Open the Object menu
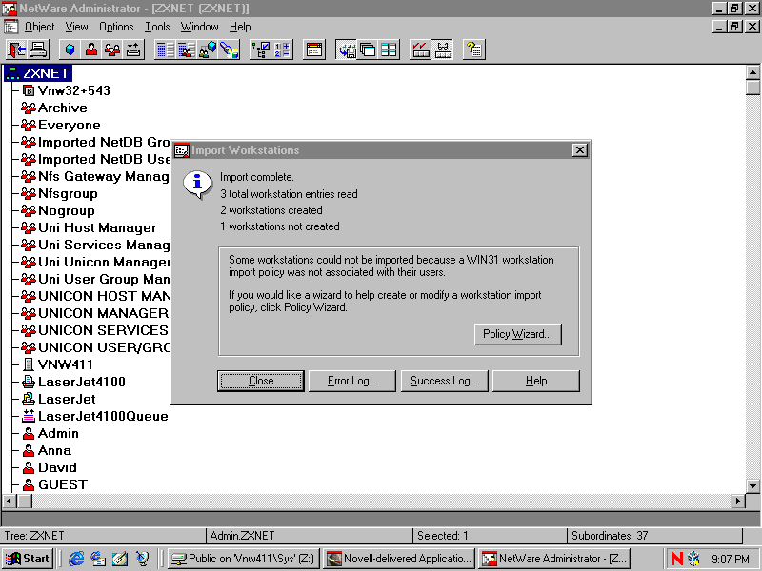Screen dimensions: 762x571 39,27
